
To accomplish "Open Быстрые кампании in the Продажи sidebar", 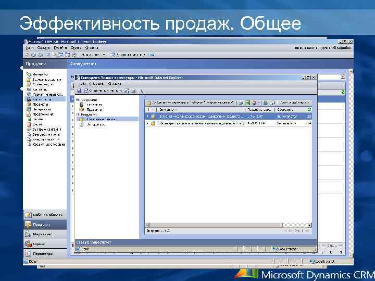I will [44, 129].
